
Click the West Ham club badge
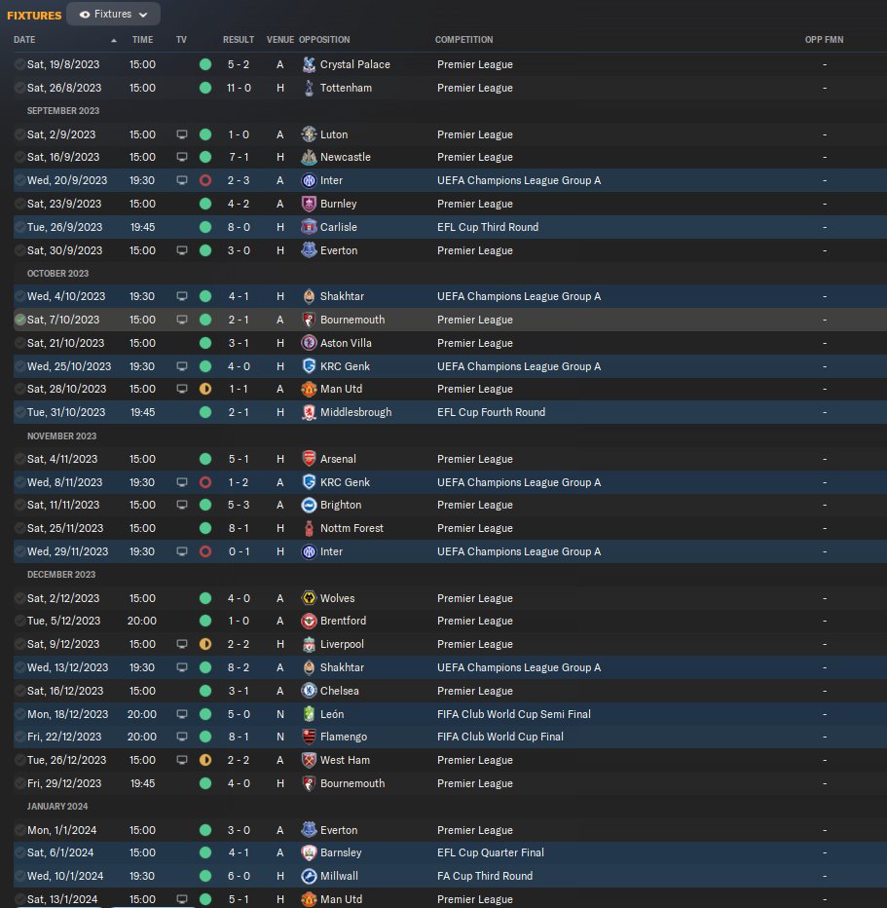click(309, 760)
